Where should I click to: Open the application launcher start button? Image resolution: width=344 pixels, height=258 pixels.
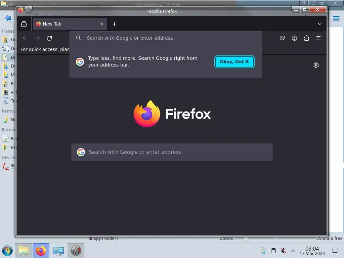pos(7,251)
